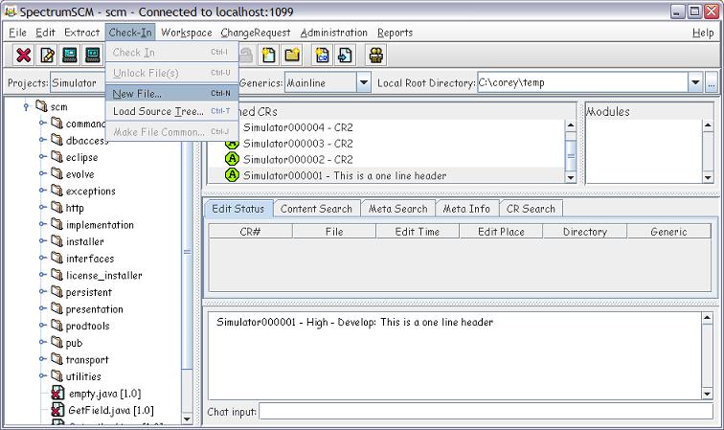Click the CR list scroll up arrow

[x=570, y=125]
